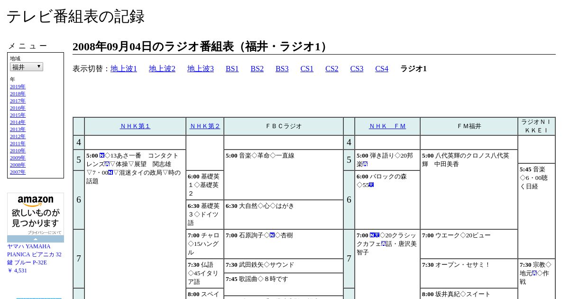
Task: Click the 6:00 バロックの森 cell
Action: 387,200
